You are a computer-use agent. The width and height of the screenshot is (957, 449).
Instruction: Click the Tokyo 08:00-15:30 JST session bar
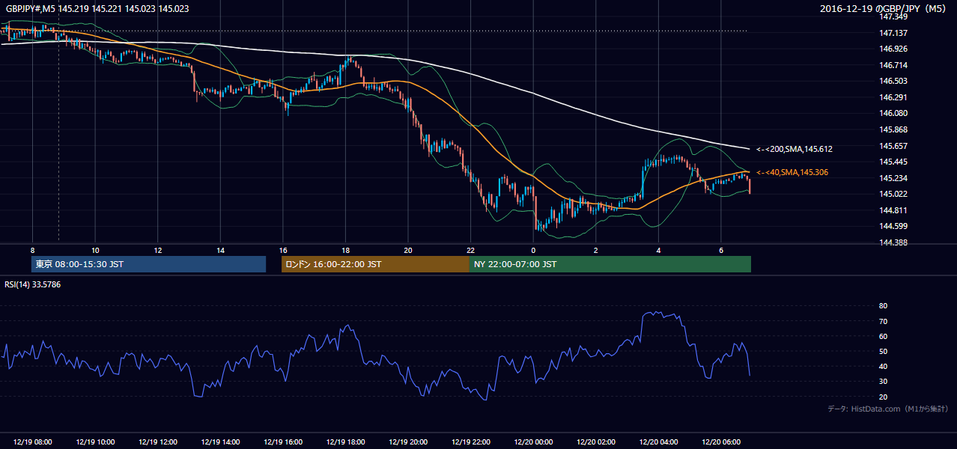(x=149, y=264)
